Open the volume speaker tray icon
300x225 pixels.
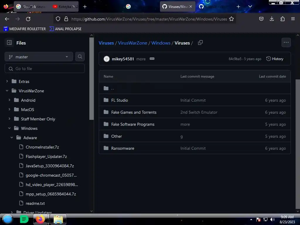[x=272, y=219]
